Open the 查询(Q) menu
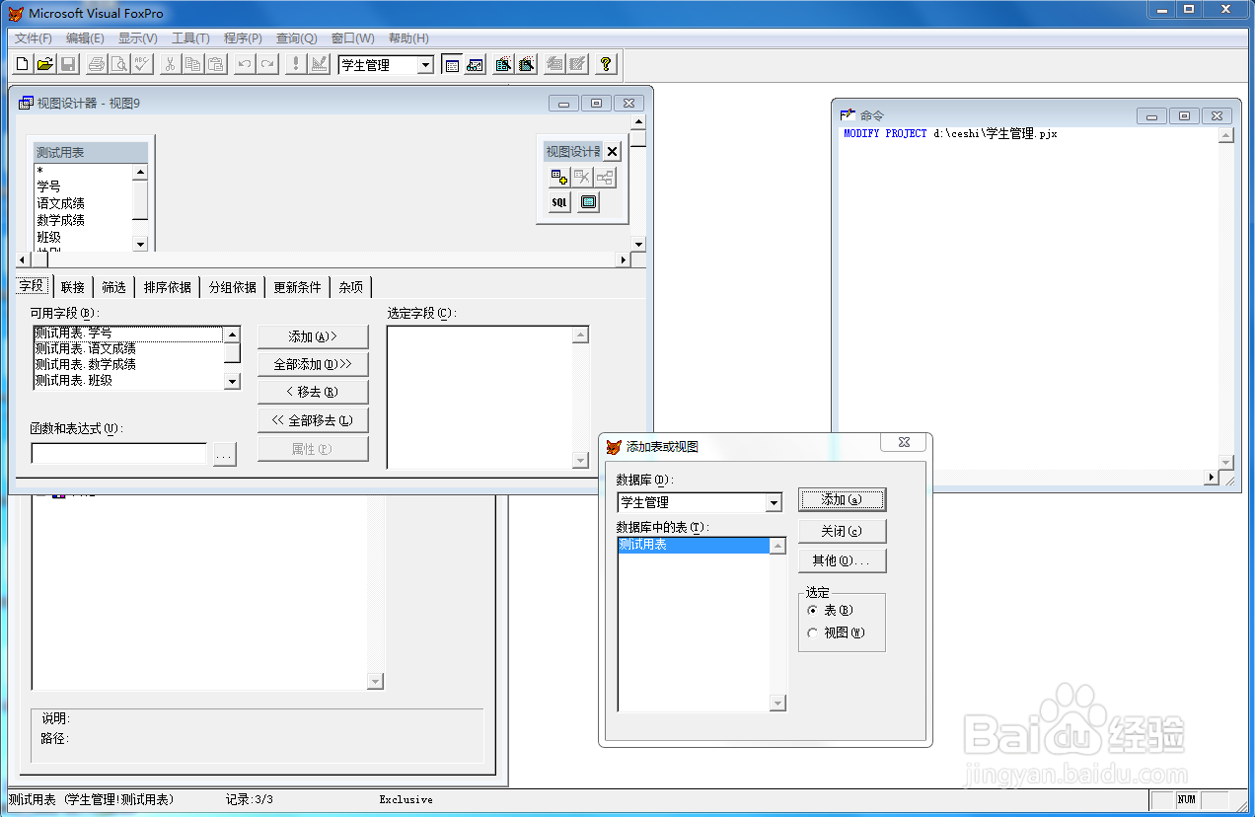 tap(296, 38)
